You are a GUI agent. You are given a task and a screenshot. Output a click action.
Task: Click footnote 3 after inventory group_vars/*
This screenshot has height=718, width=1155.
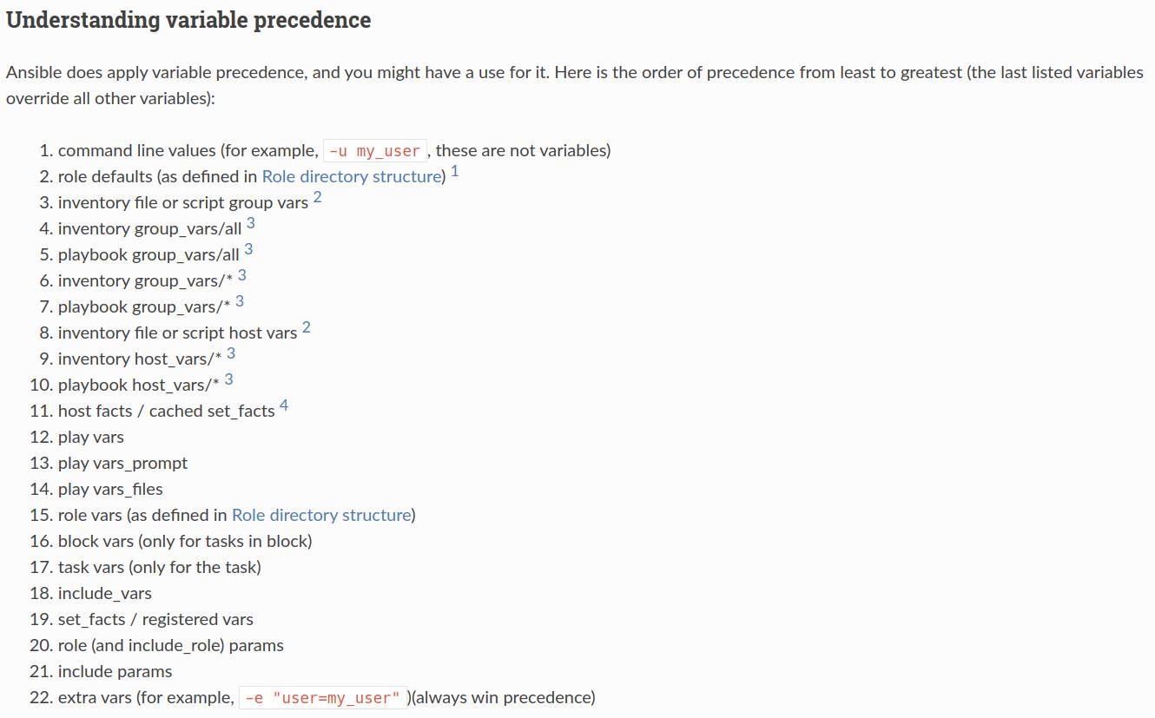(241, 276)
